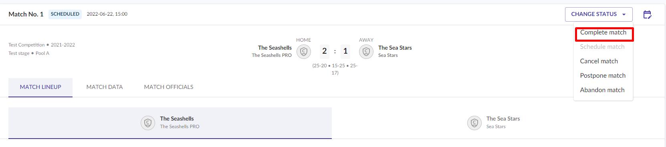This screenshot has width=666, height=147.
Task: Select Complete match from the status menu
Action: point(603,32)
